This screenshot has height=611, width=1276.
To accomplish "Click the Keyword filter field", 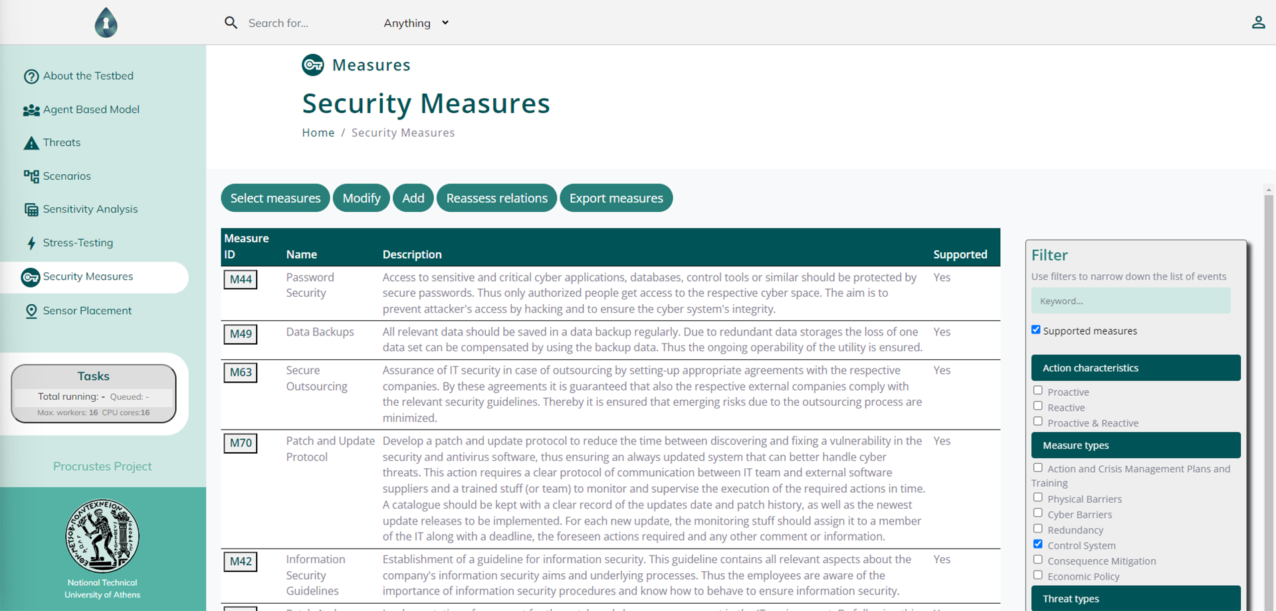I will 1130,301.
